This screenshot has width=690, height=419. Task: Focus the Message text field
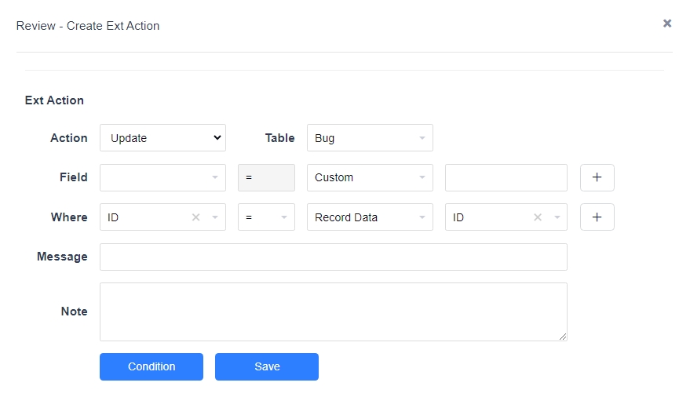[333, 257]
